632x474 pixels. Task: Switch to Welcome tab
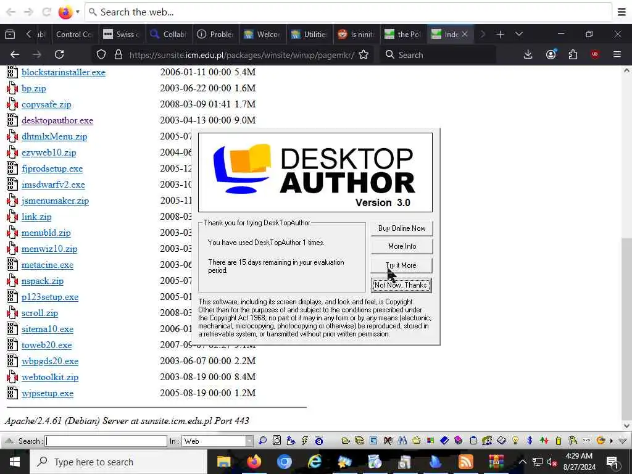(x=263, y=35)
